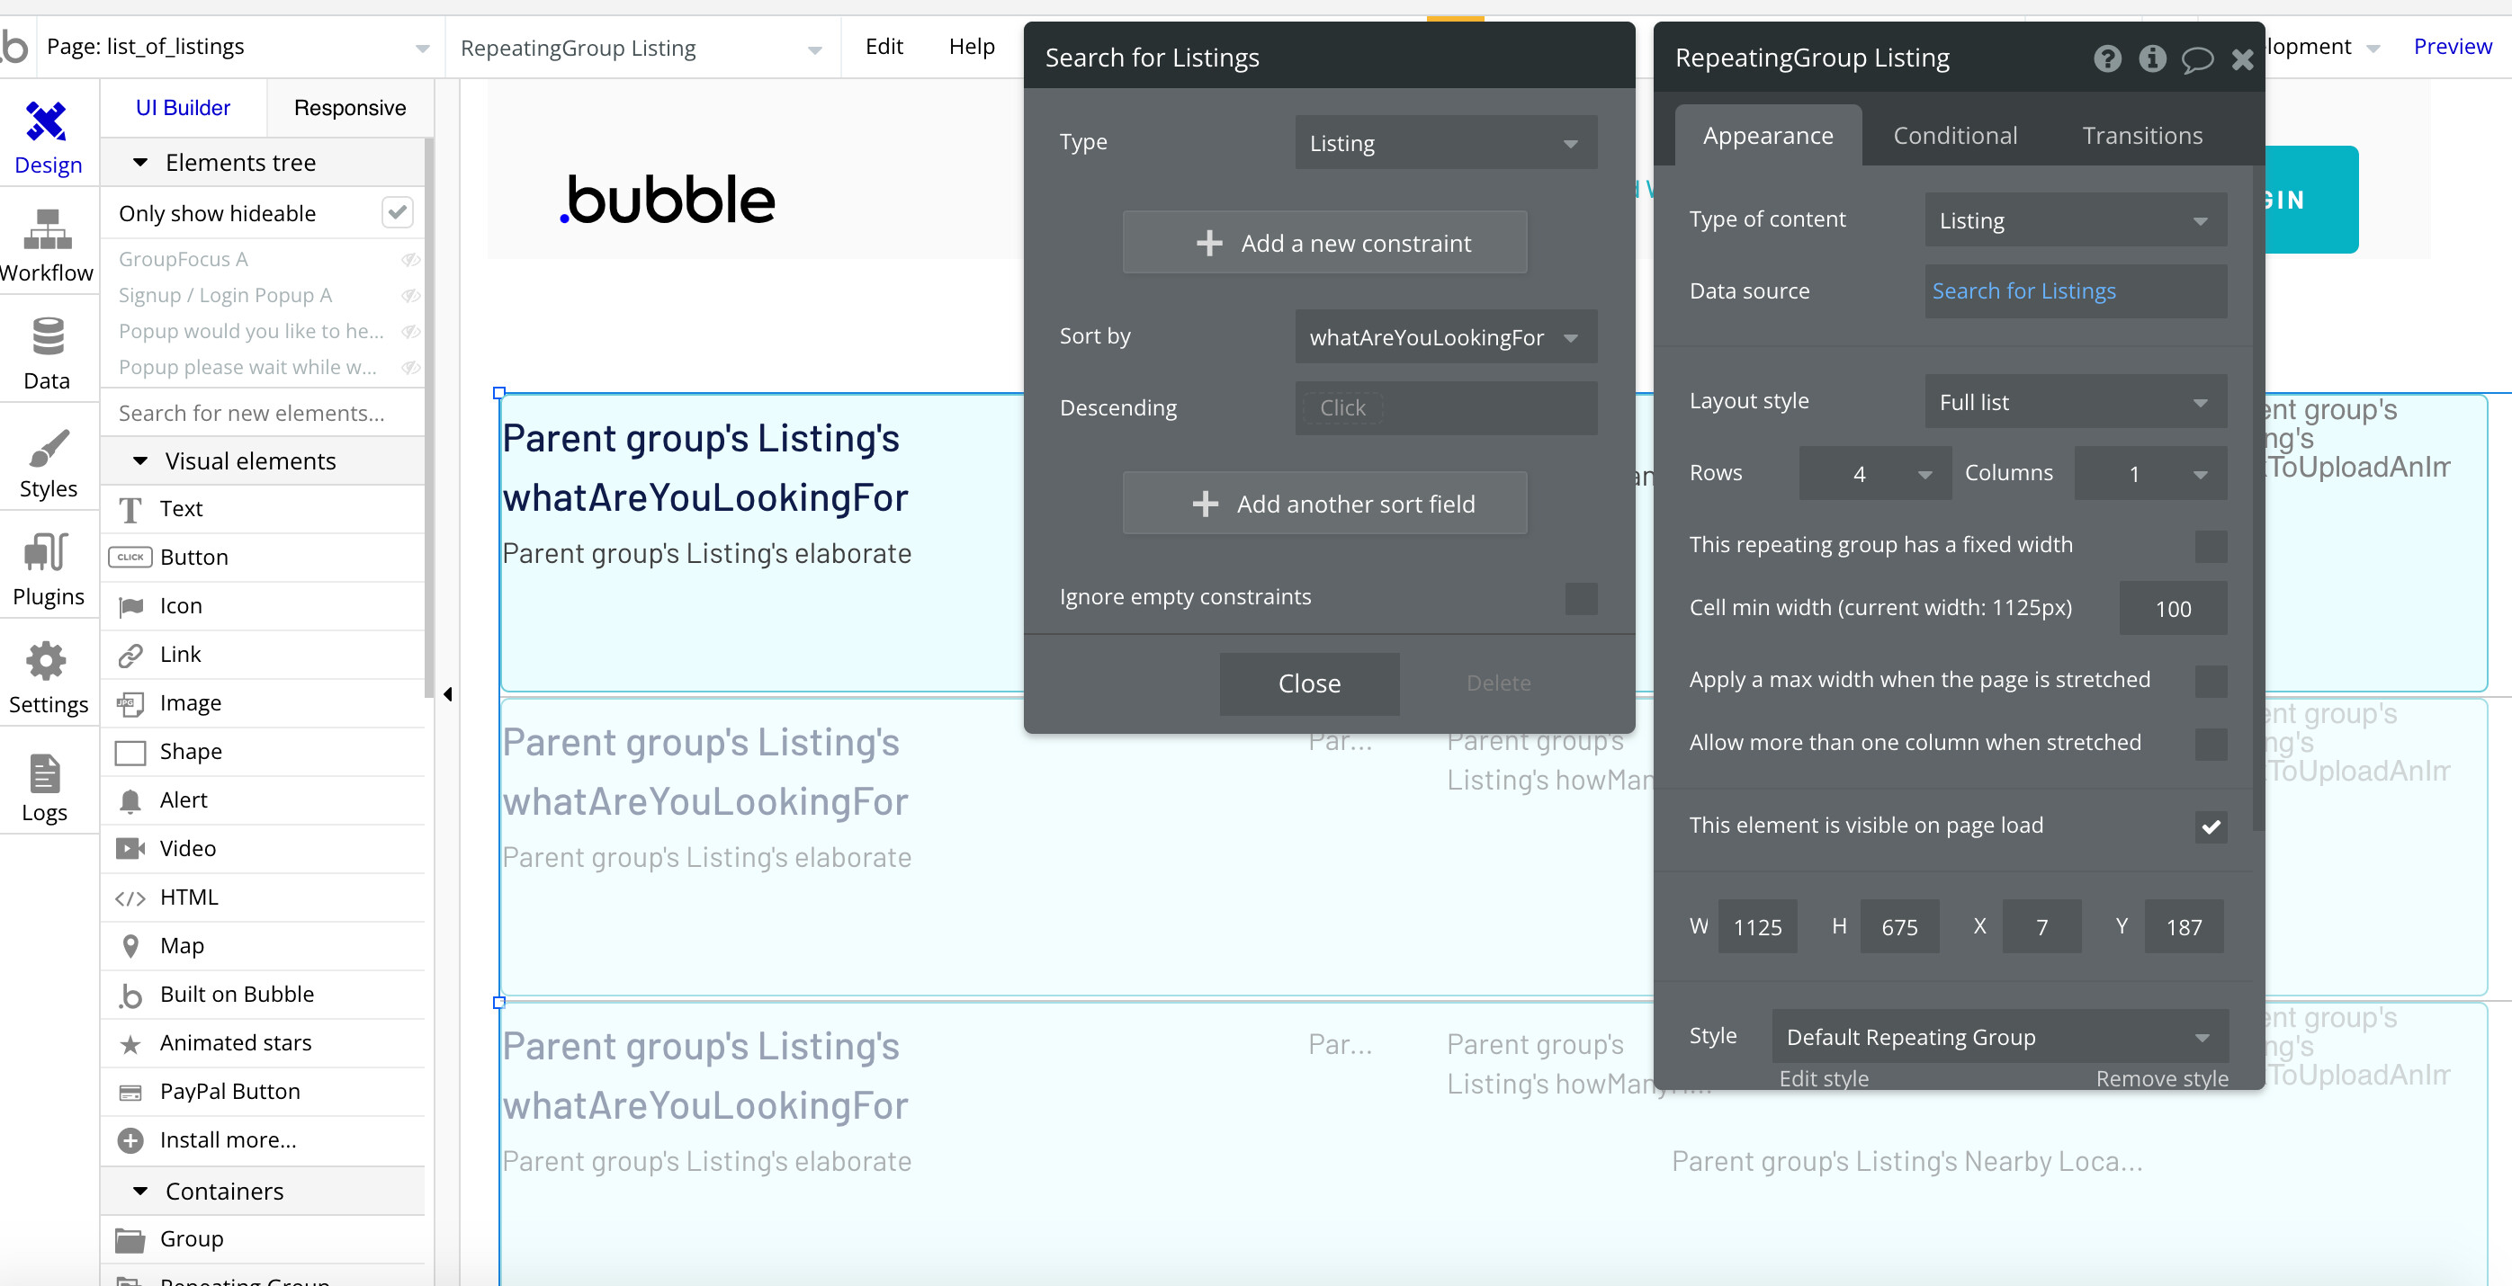The height and width of the screenshot is (1286, 2512).
Task: Toggle visibility of GroupFocus A
Action: tap(410, 259)
